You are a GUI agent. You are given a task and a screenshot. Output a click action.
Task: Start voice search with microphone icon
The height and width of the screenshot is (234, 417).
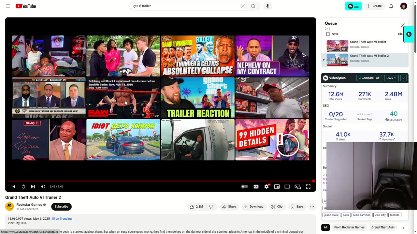[267, 6]
